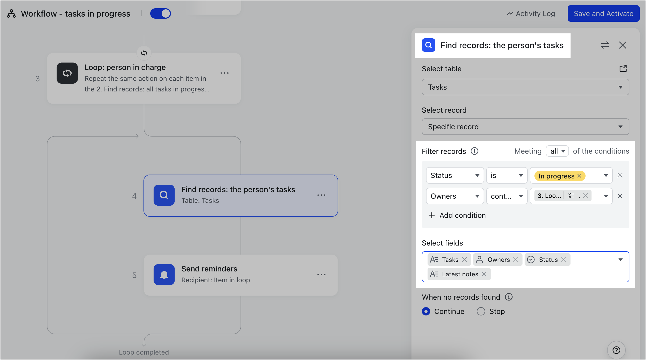
Task: Remove Tasks from selected fields
Action: coord(465,260)
